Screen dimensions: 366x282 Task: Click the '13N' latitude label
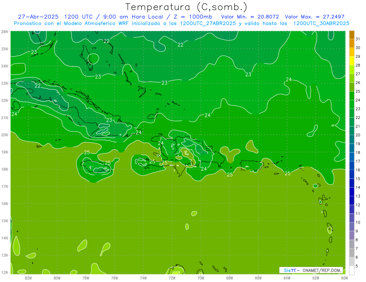click(x=5, y=255)
